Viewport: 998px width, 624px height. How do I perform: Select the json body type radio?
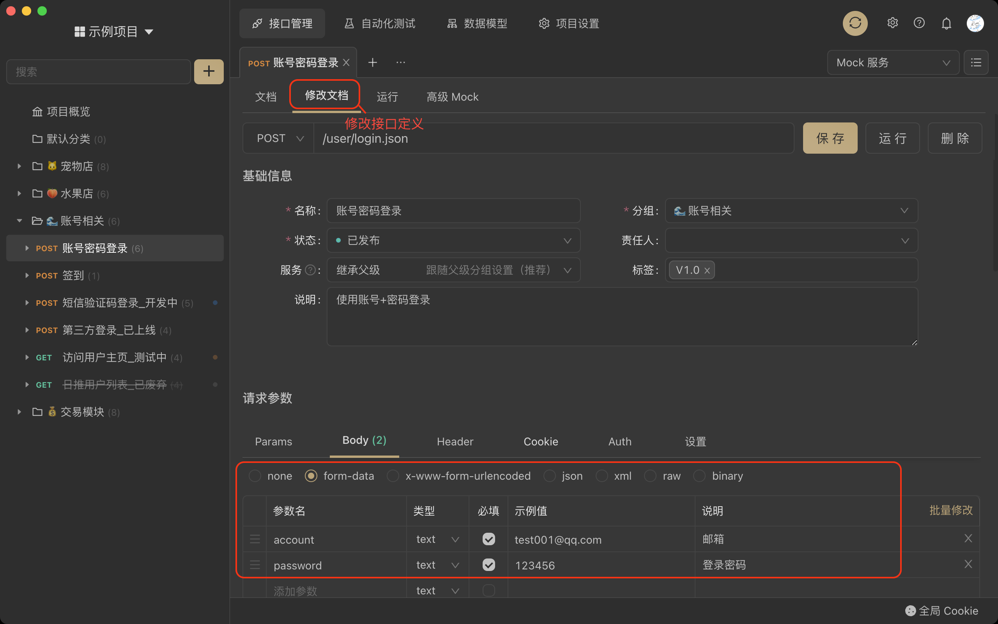(x=549, y=476)
